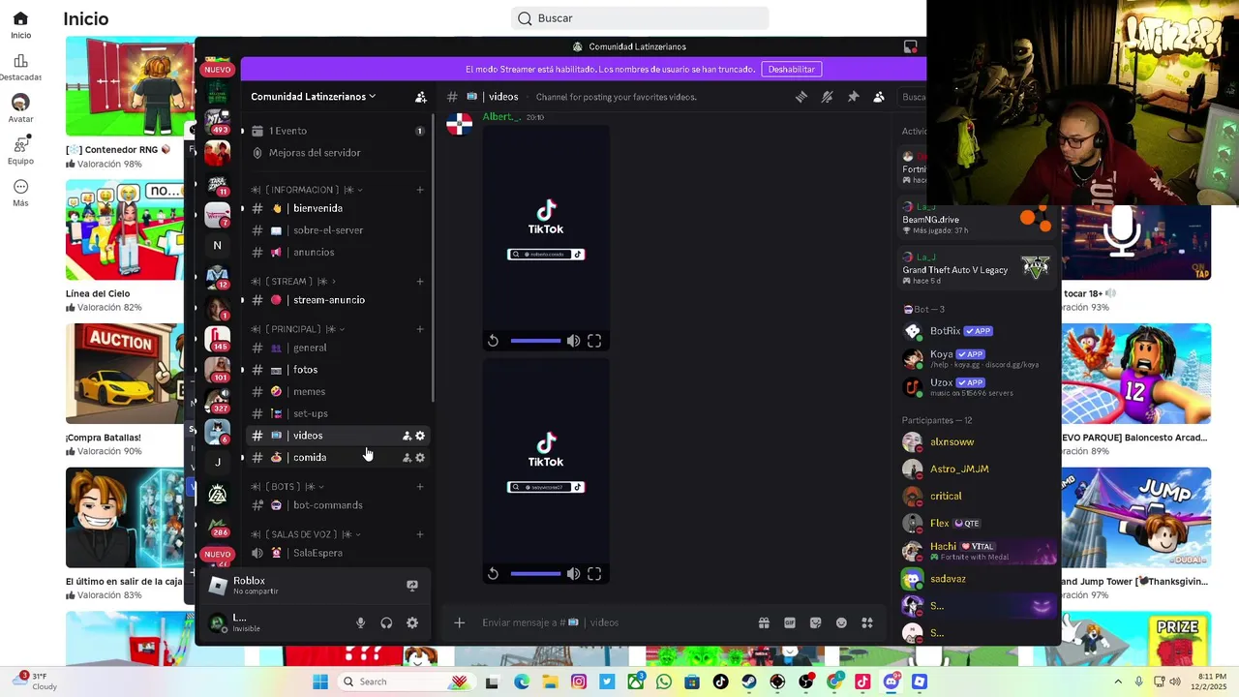This screenshot has width=1239, height=697.
Task: Open Discord user settings gear
Action: click(412, 622)
